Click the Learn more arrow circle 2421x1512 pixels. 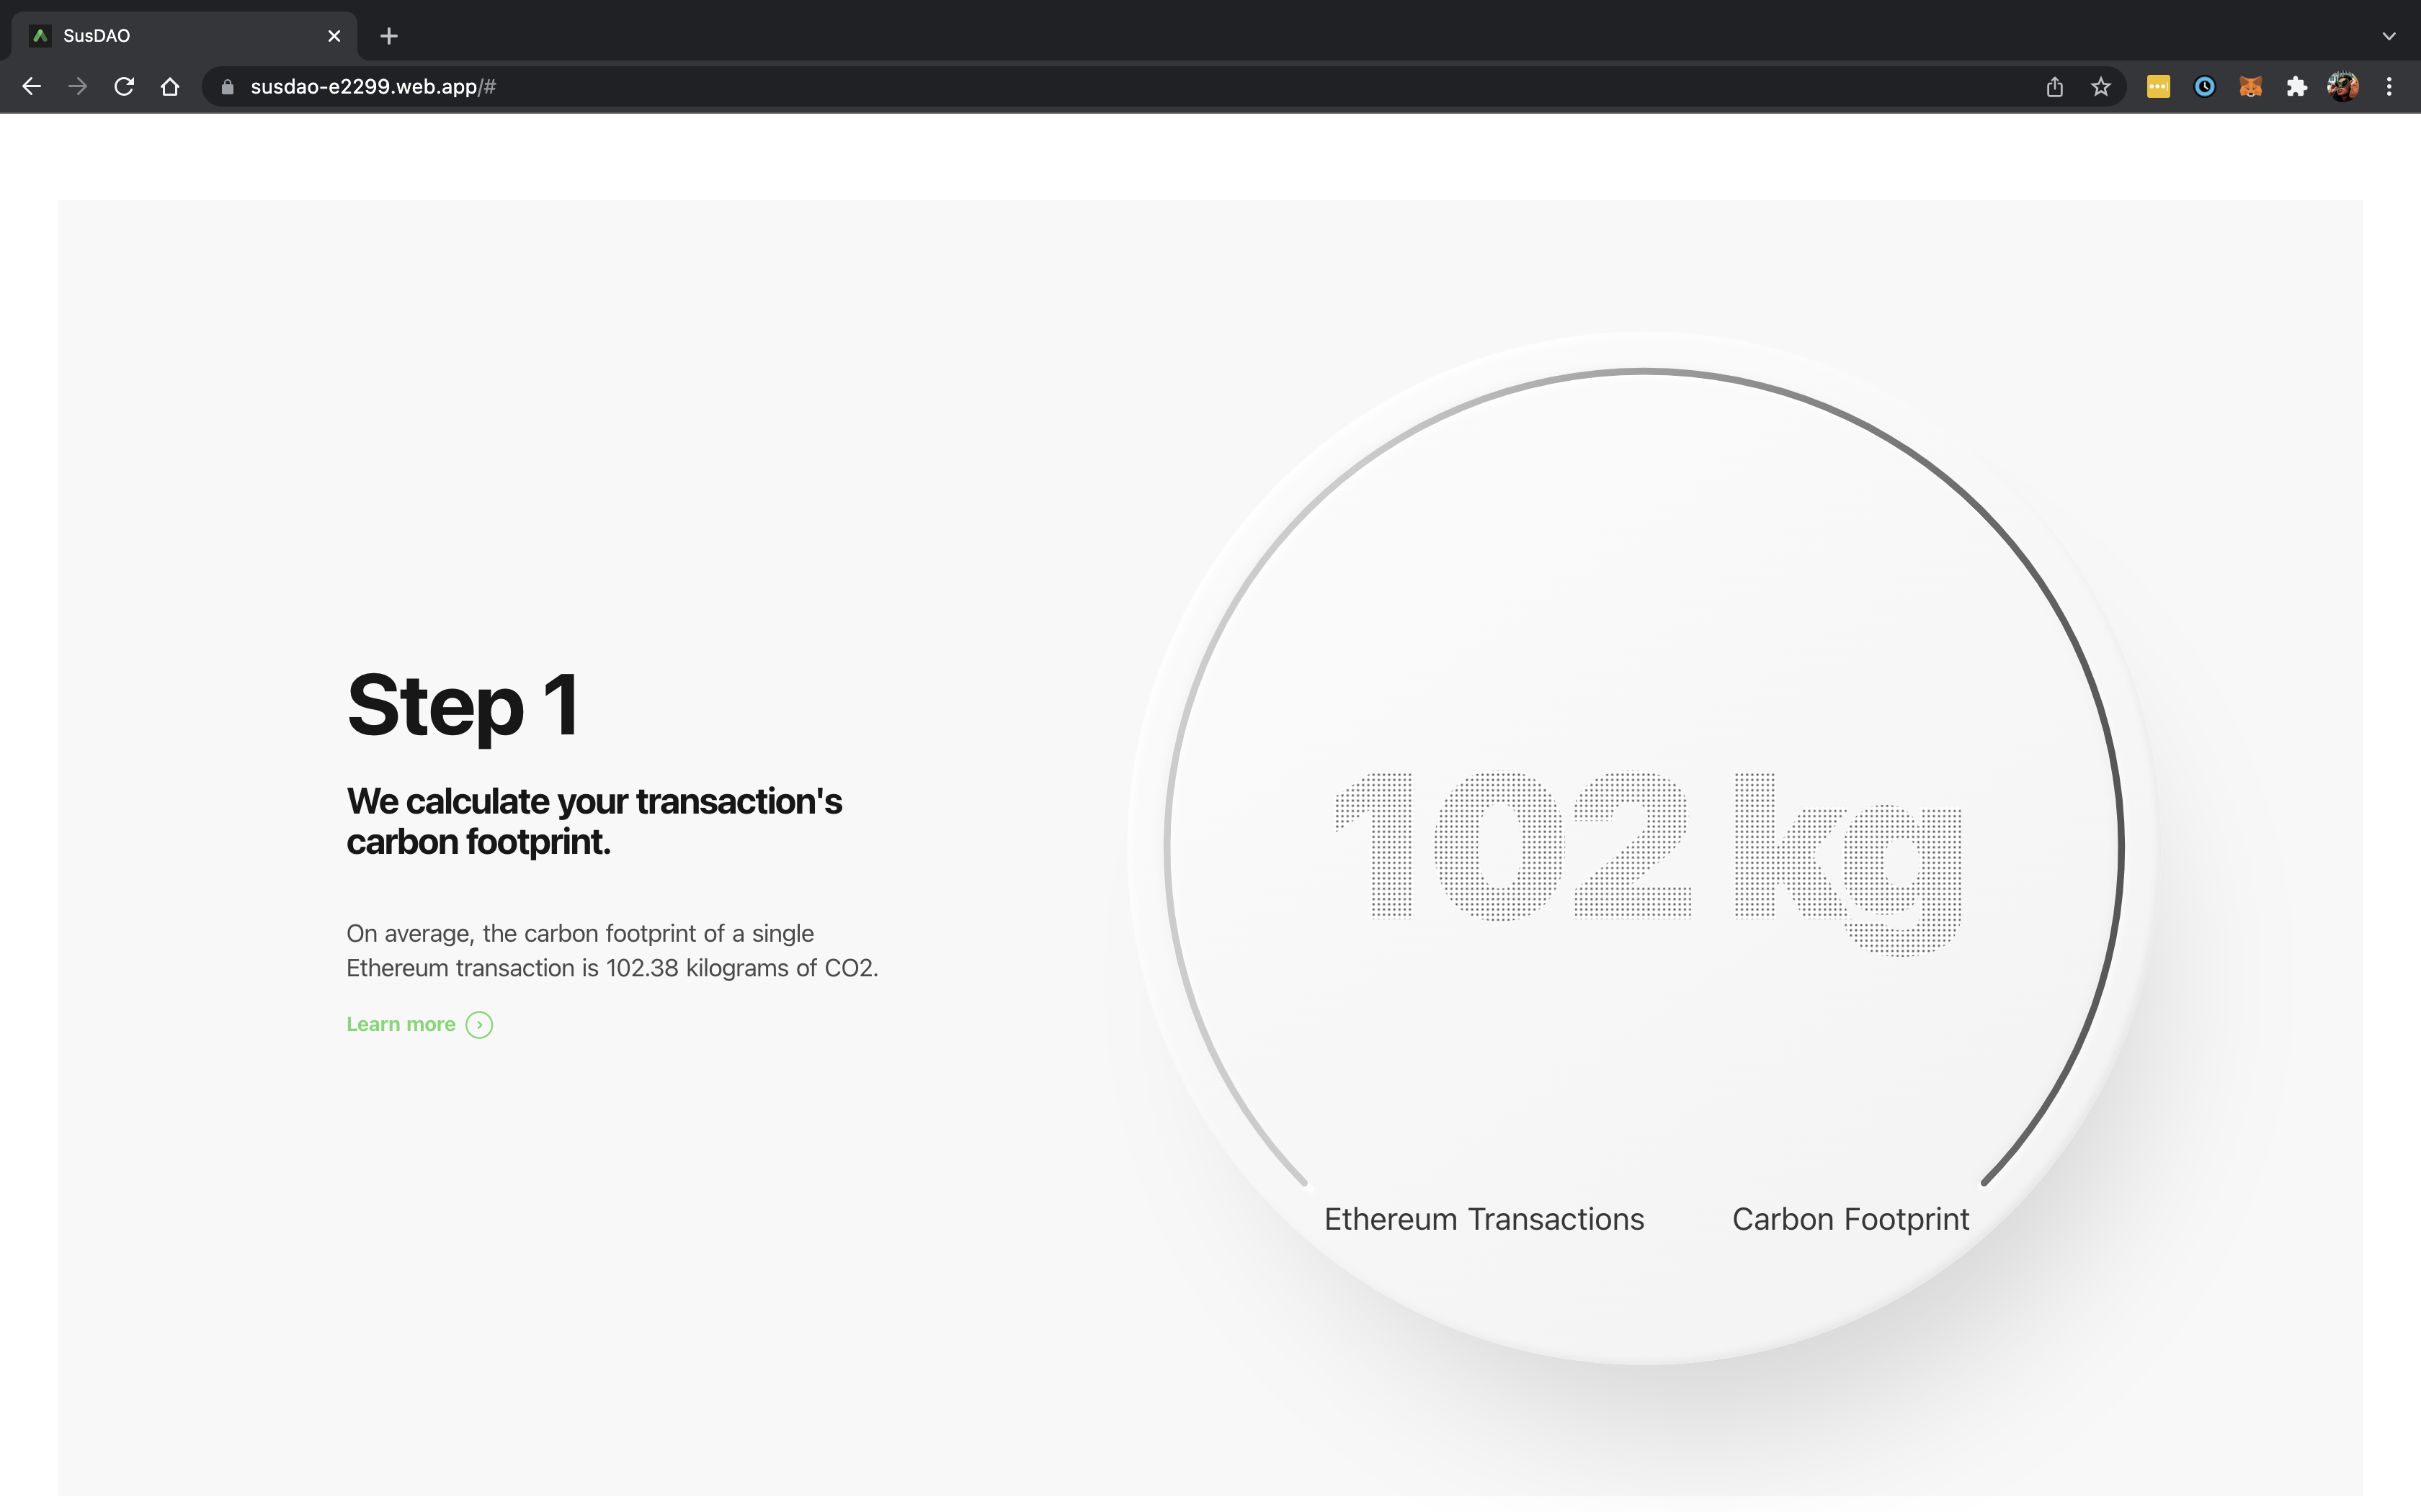coord(479,1025)
